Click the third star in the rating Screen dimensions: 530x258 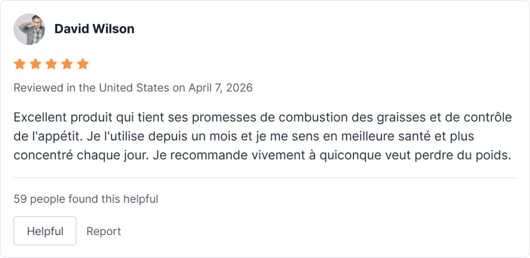pyautogui.click(x=51, y=64)
